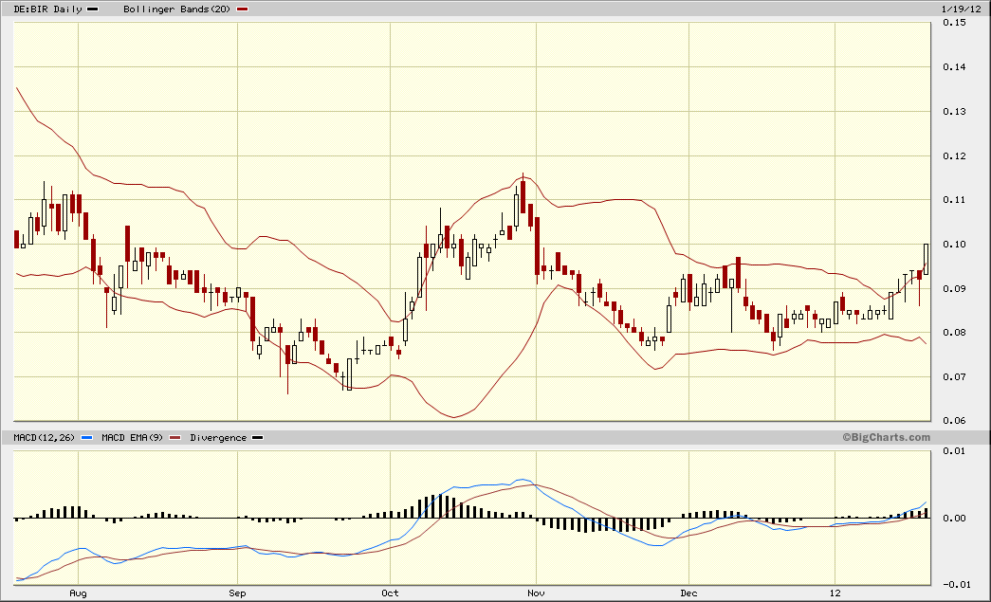The width and height of the screenshot is (991, 602).
Task: Click the blue MACD legend swatch
Action: (x=87, y=437)
